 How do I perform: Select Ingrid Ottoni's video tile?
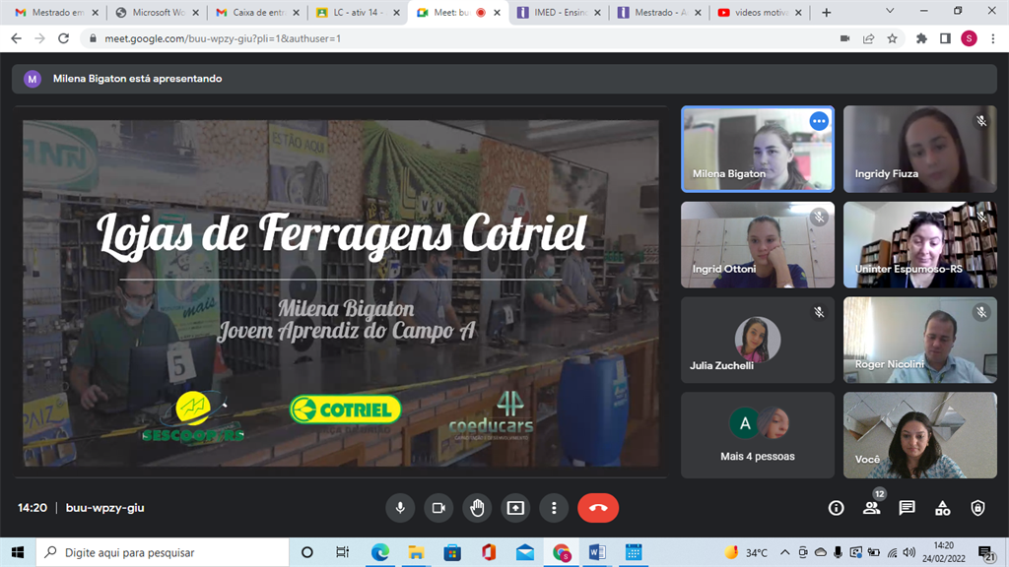tap(758, 244)
